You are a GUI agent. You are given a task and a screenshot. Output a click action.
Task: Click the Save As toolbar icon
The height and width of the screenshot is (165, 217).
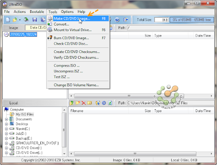[x=43, y=20]
